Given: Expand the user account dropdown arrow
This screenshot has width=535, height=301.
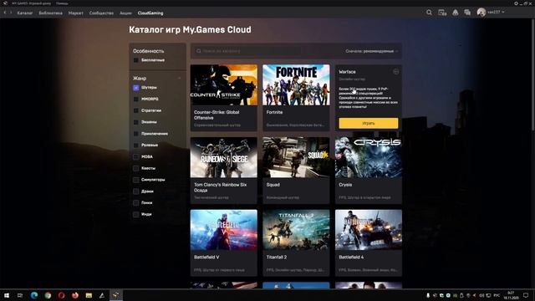Looking at the screenshot, I should (503, 13).
